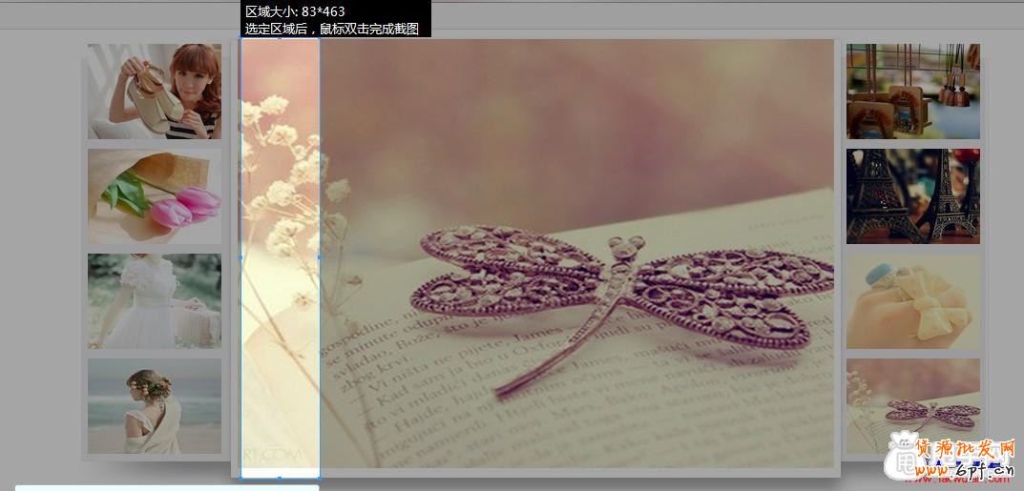
Task: Select the Eiffel Tower models thumbnail
Action: point(912,196)
